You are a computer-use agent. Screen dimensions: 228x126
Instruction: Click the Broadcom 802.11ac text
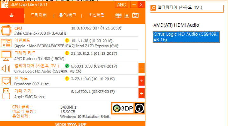pyautogui.click(x=31, y=84)
